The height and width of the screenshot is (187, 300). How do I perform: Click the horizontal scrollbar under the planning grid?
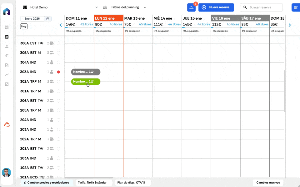tap(88, 178)
